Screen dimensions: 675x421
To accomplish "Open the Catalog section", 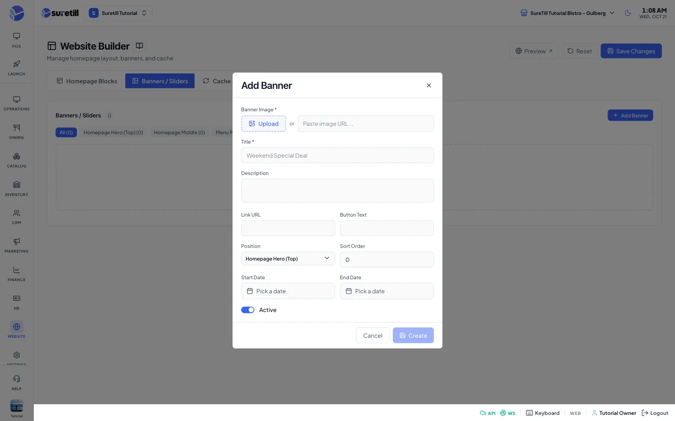I will coord(16,160).
